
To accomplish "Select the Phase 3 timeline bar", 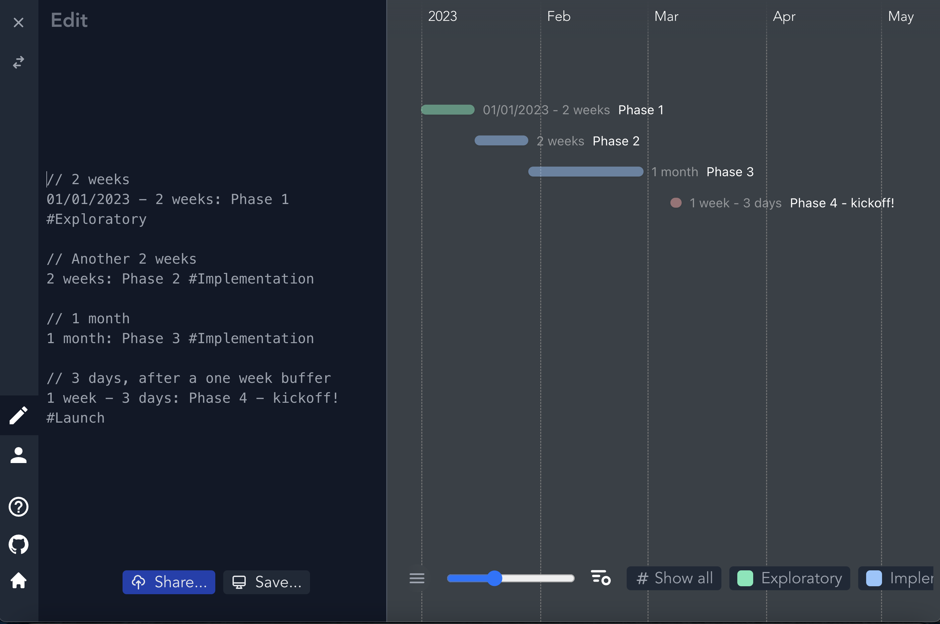I will pos(585,172).
